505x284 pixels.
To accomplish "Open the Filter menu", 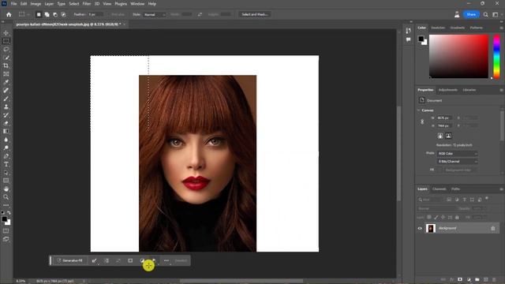I will pyautogui.click(x=87, y=4).
